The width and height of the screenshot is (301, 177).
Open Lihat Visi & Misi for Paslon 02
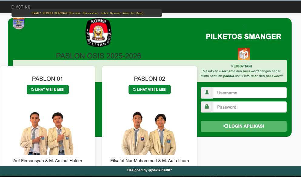tap(149, 90)
